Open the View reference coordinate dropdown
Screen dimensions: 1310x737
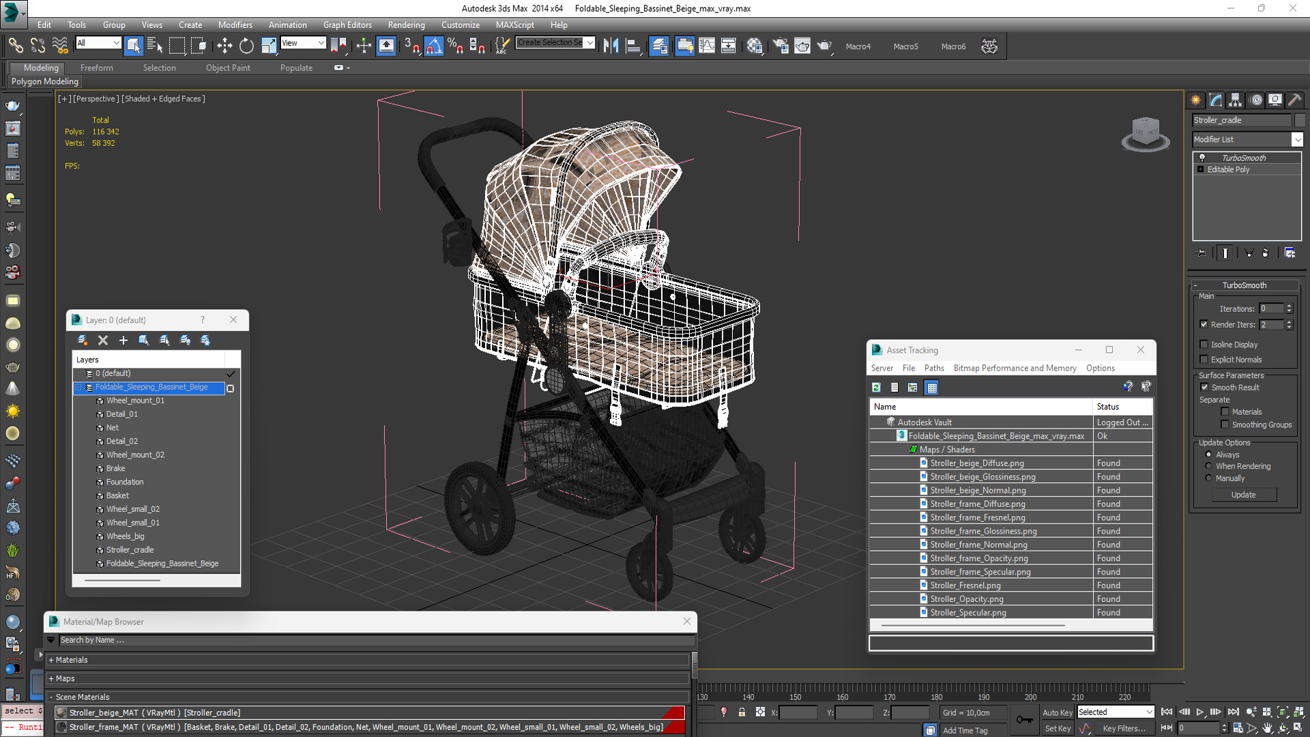(x=303, y=43)
